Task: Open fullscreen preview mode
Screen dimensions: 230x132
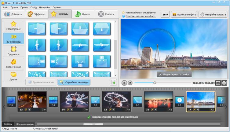Action: (224, 83)
